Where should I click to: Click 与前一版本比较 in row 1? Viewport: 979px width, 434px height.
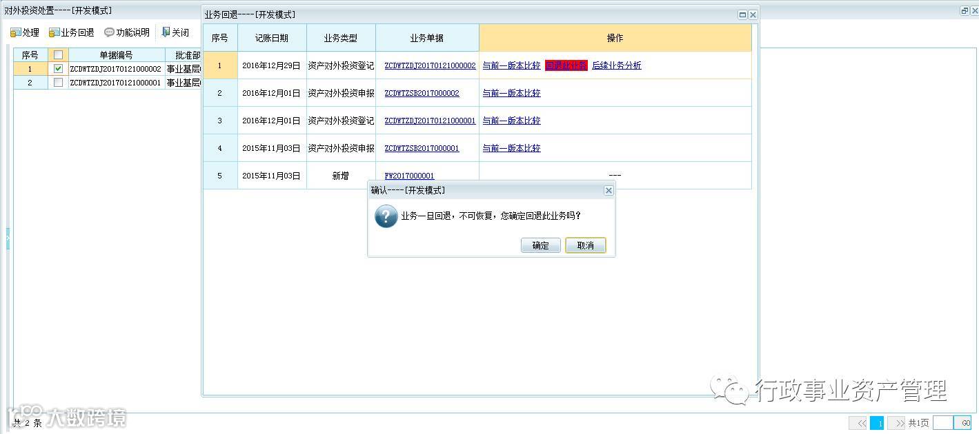pyautogui.click(x=511, y=65)
